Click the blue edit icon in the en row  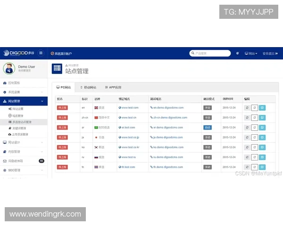[x=262, y=108]
